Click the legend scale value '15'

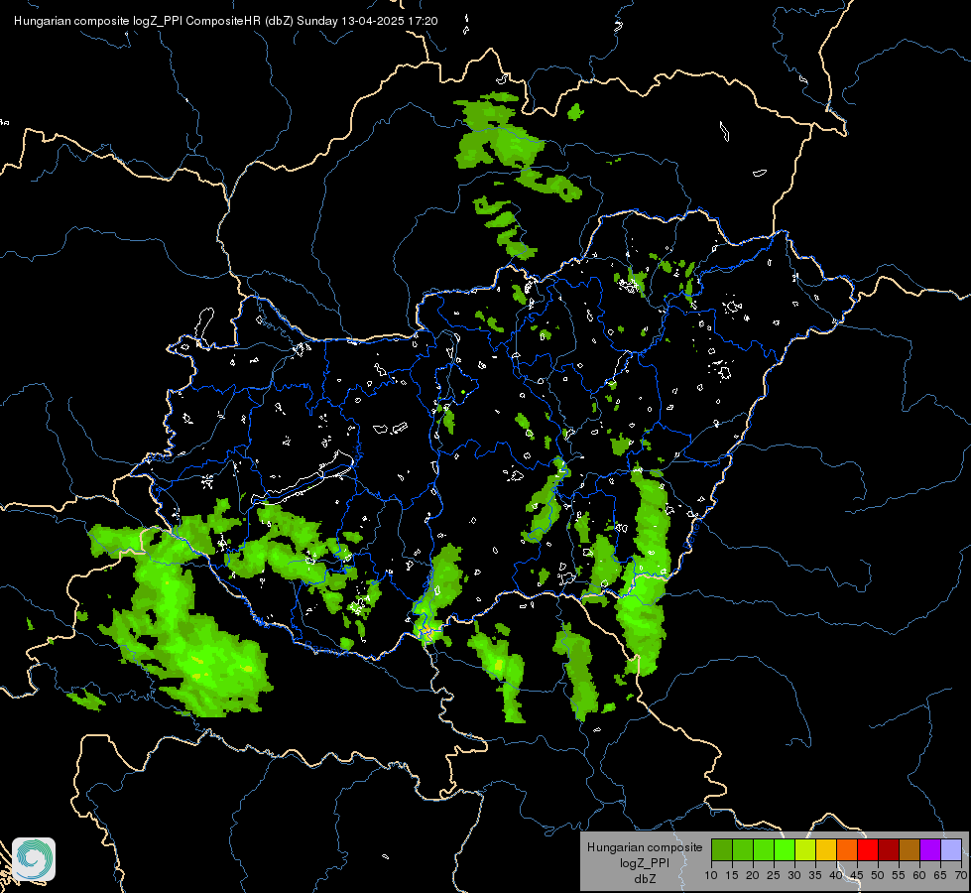click(732, 875)
